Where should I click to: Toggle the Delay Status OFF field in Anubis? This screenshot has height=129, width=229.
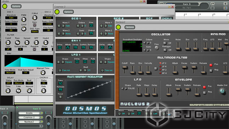(x=8, y=83)
